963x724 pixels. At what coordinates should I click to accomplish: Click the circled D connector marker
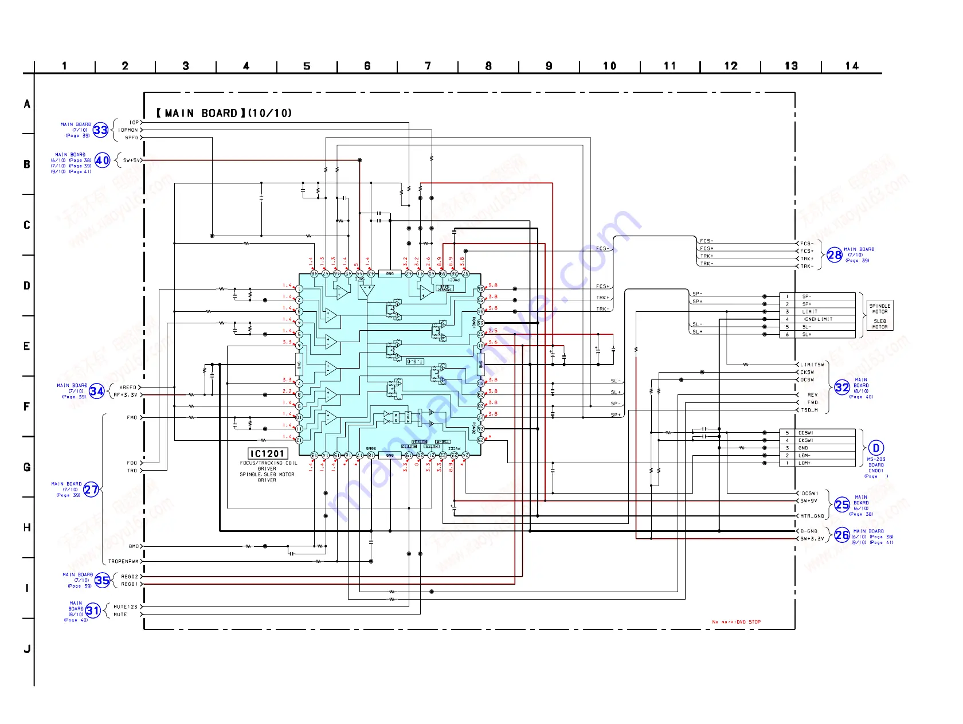(x=876, y=448)
